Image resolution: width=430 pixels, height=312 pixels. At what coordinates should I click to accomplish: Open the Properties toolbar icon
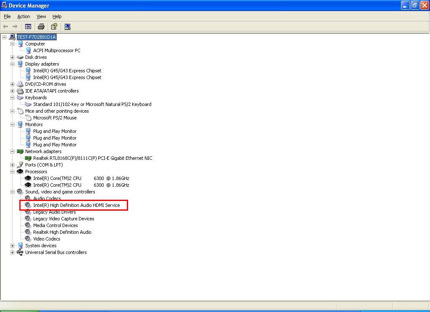pyautogui.click(x=54, y=26)
